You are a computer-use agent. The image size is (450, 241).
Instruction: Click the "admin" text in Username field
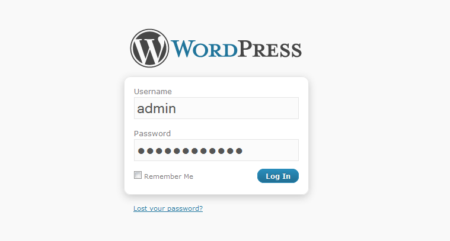157,108
